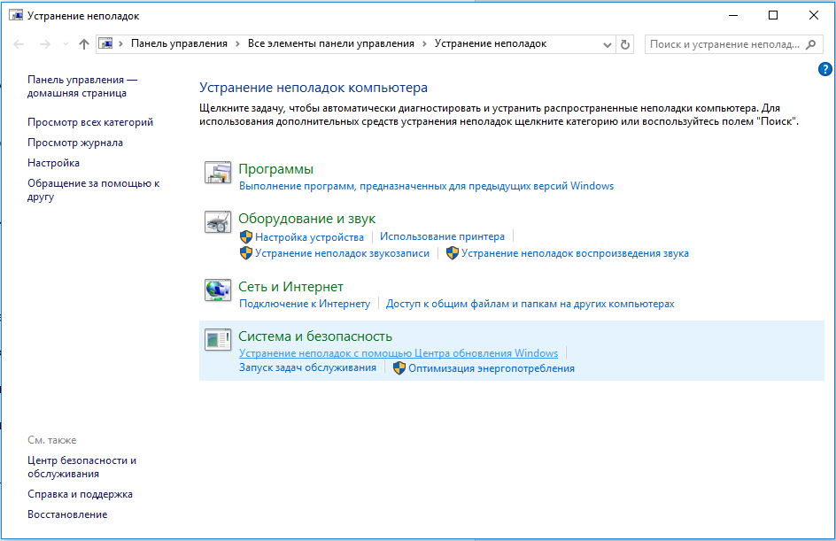Click the forward navigation arrow
The height and width of the screenshot is (541, 836).
45,44
